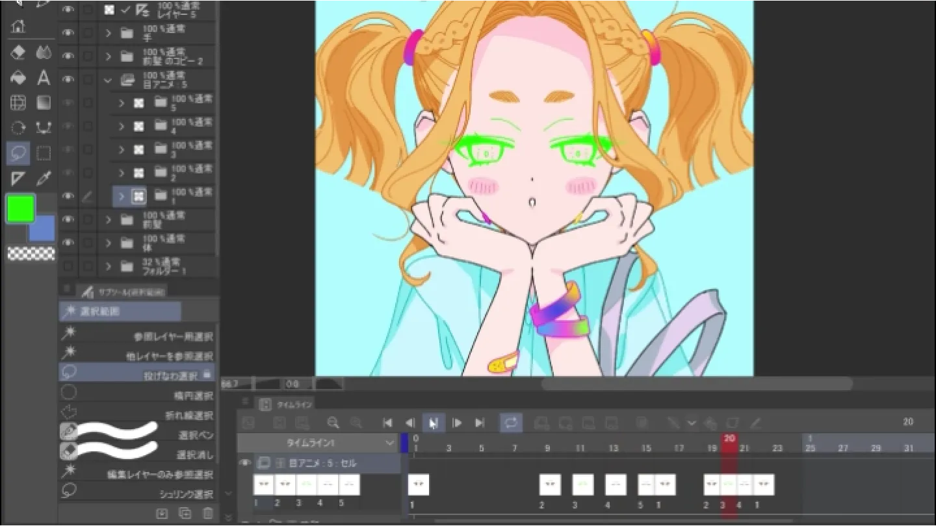Select the Eraser tool
Image resolution: width=936 pixels, height=526 pixels.
coord(18,53)
